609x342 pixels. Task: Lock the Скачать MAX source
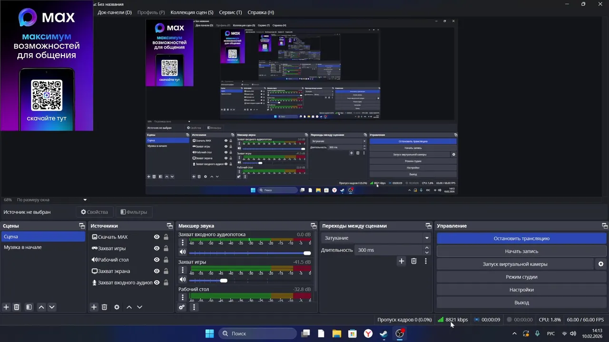(166, 237)
